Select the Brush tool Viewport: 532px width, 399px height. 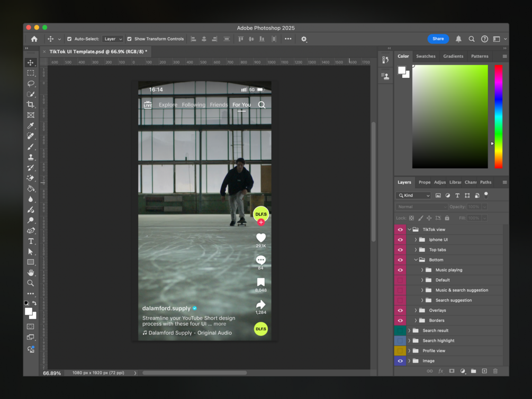[x=31, y=147]
